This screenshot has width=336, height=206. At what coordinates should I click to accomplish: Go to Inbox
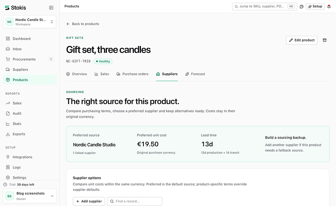point(30,49)
